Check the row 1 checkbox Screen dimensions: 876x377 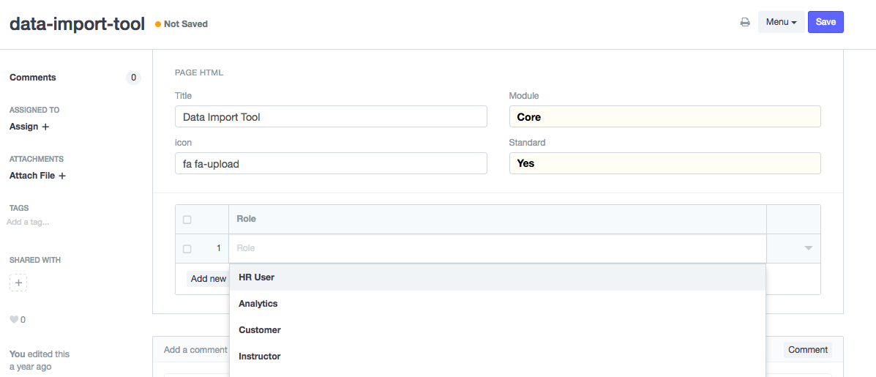point(187,249)
